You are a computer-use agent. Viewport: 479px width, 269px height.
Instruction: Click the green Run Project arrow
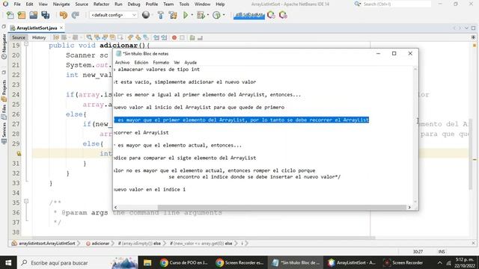point(186,15)
